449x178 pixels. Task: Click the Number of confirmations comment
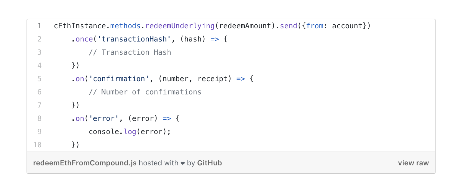pyautogui.click(x=145, y=92)
